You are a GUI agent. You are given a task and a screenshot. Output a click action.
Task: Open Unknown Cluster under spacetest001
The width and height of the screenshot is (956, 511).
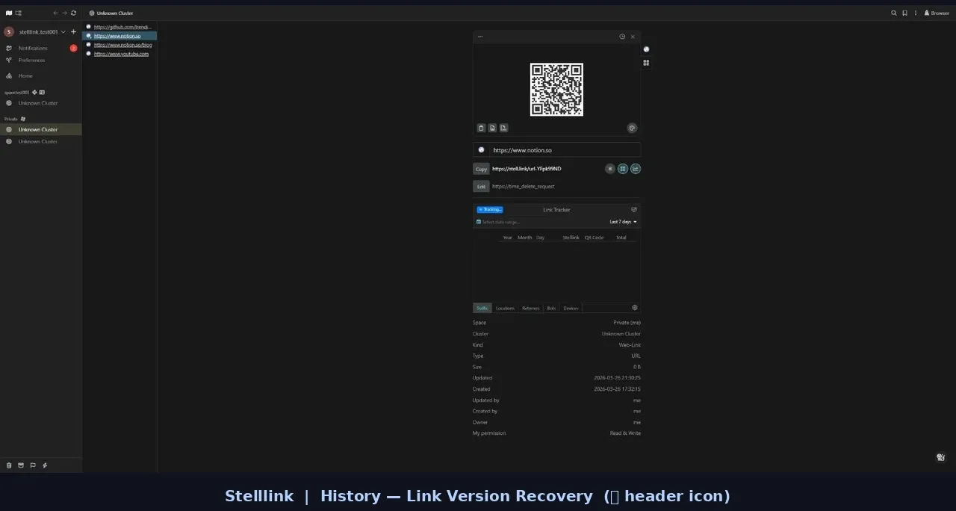(x=38, y=103)
